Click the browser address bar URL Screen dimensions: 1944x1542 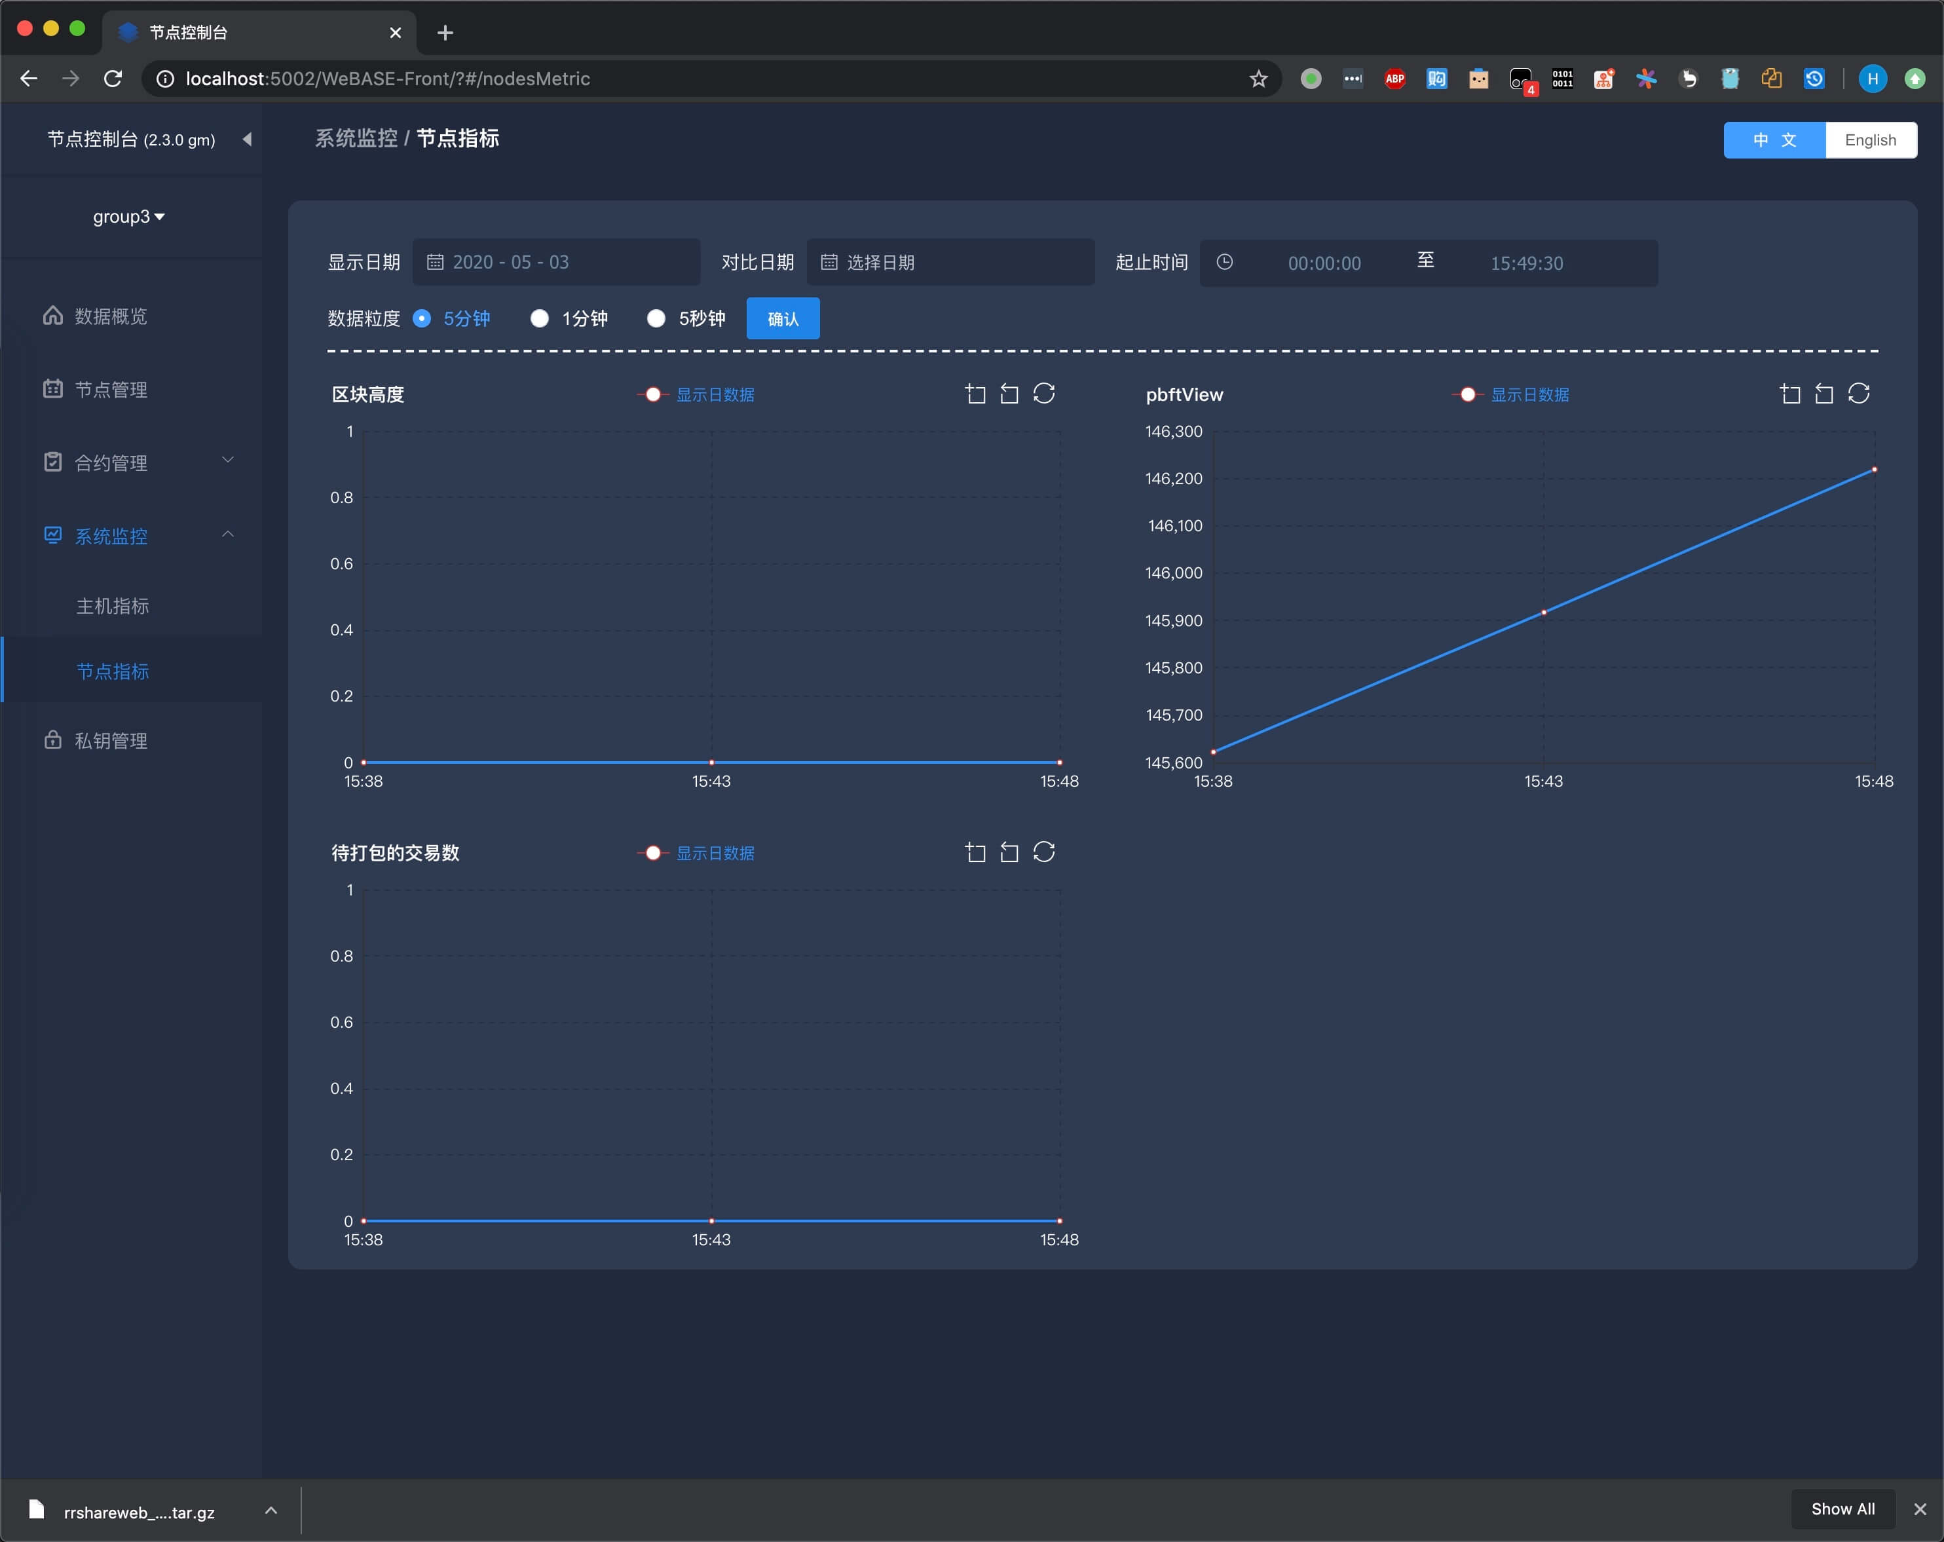pos(388,79)
